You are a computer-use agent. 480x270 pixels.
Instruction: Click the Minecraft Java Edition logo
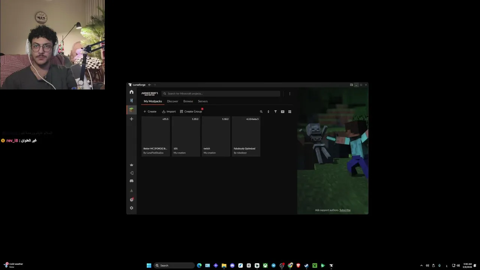coord(150,93)
